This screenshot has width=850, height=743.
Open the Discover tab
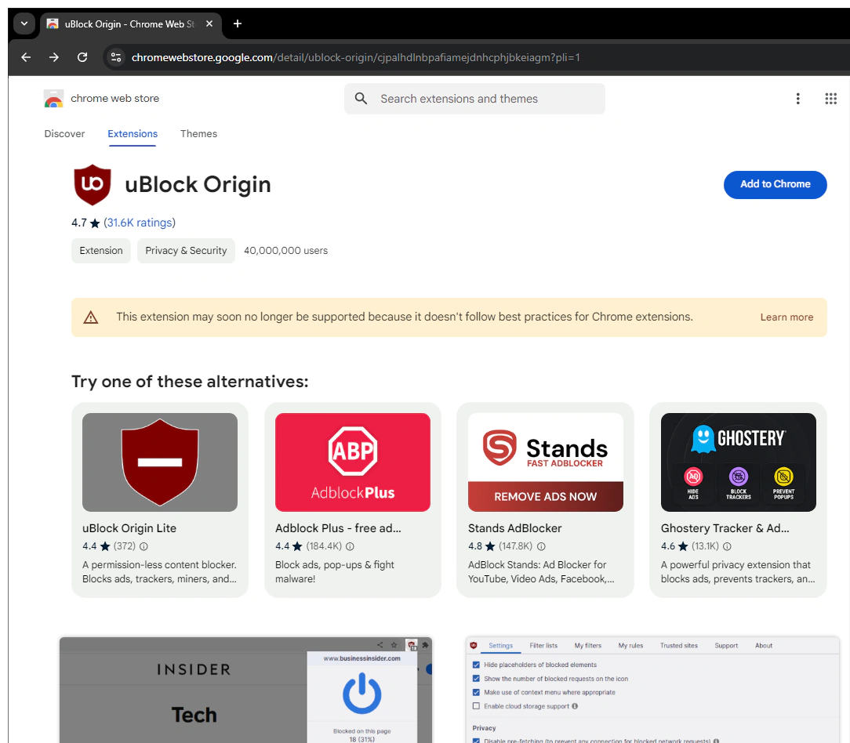click(x=64, y=134)
